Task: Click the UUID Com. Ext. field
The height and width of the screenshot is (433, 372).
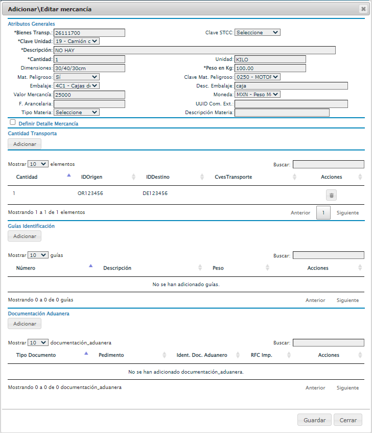Action: point(291,104)
